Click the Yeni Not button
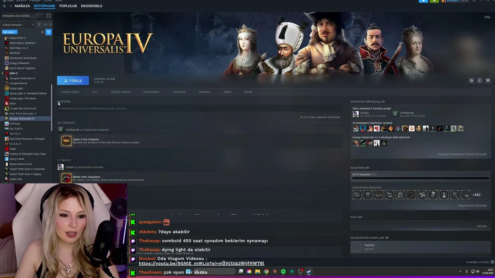495x278 pixels. click(481, 226)
